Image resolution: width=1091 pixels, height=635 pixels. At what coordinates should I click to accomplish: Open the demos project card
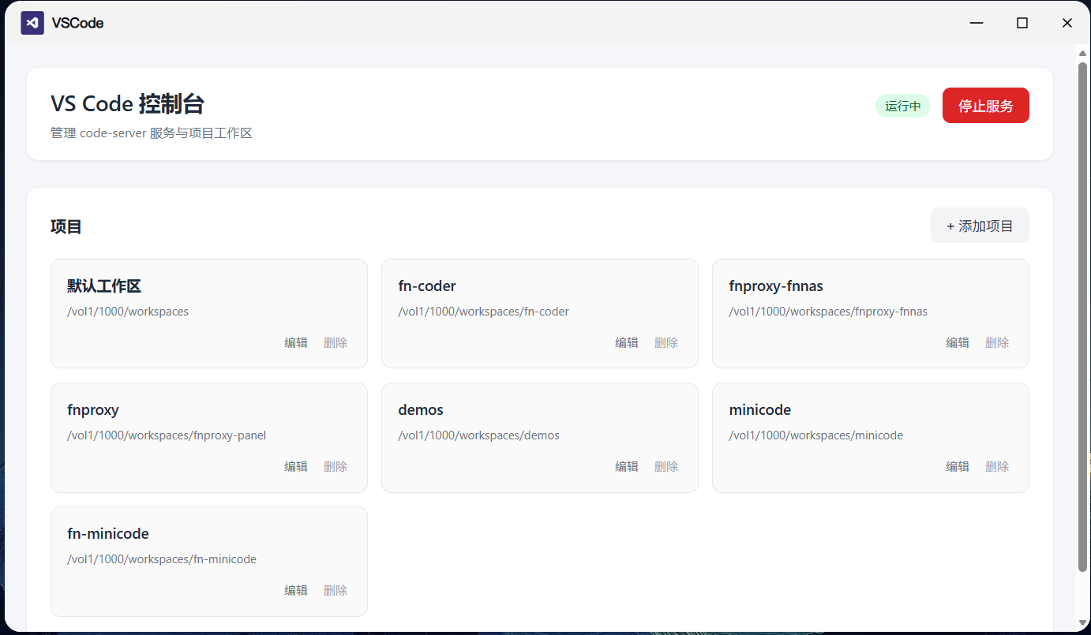click(x=540, y=437)
